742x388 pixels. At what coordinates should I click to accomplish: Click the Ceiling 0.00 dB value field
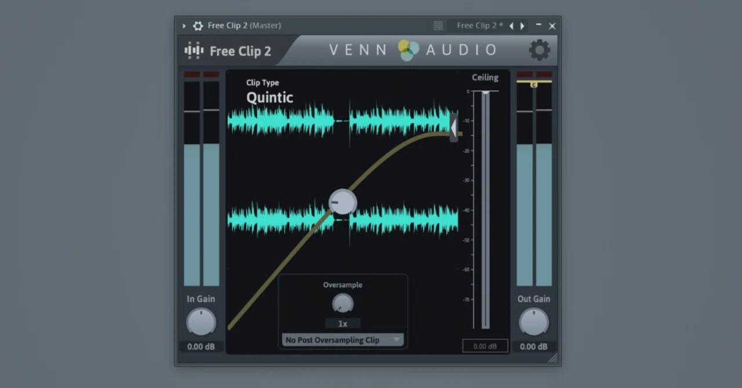[x=485, y=346]
